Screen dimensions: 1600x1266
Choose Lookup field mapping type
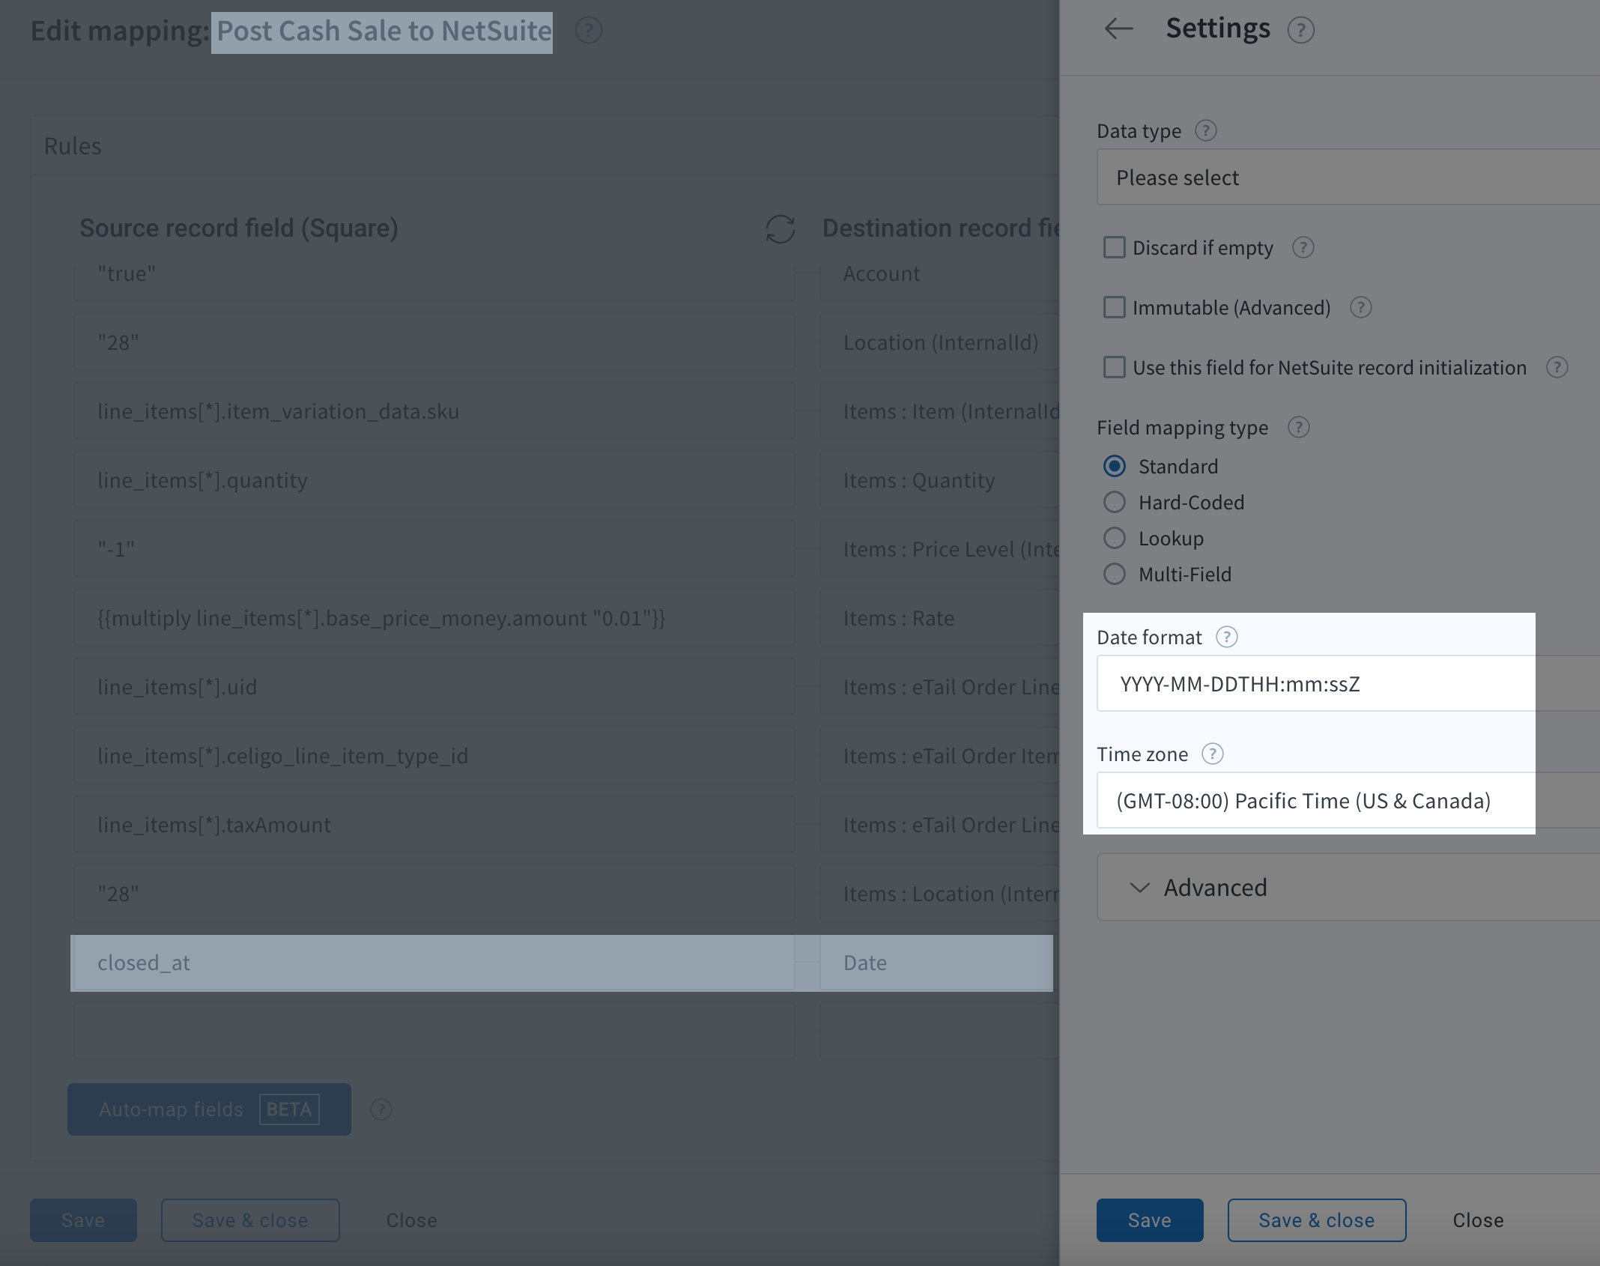(x=1115, y=538)
